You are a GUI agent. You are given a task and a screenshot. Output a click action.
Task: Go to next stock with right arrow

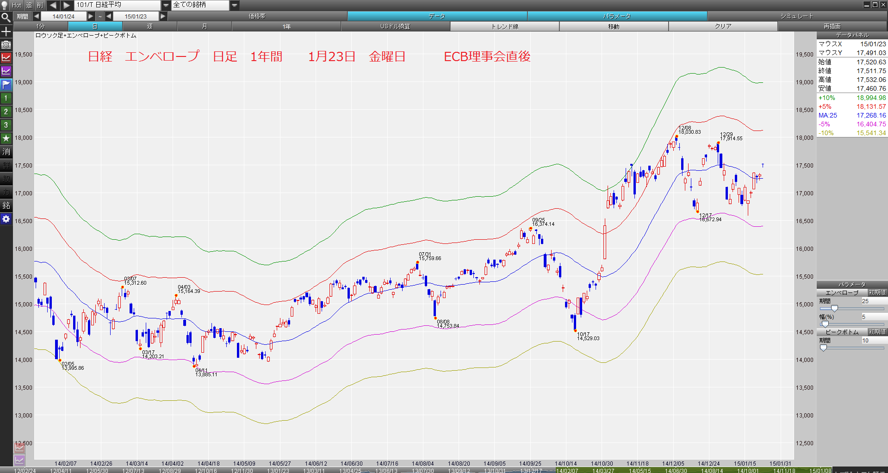point(67,5)
